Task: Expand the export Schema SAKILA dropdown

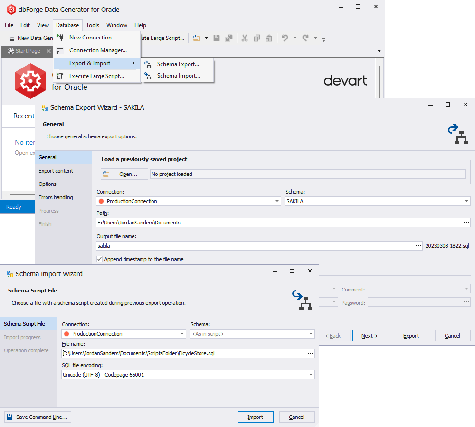Action: tap(466, 201)
